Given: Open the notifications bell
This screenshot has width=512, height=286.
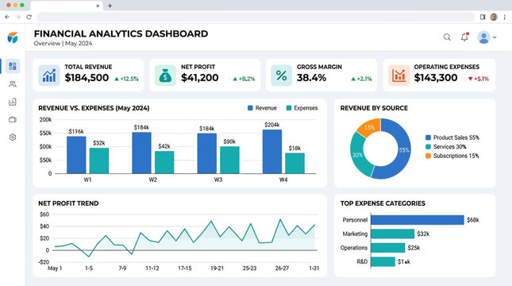Looking at the screenshot, I should (464, 37).
